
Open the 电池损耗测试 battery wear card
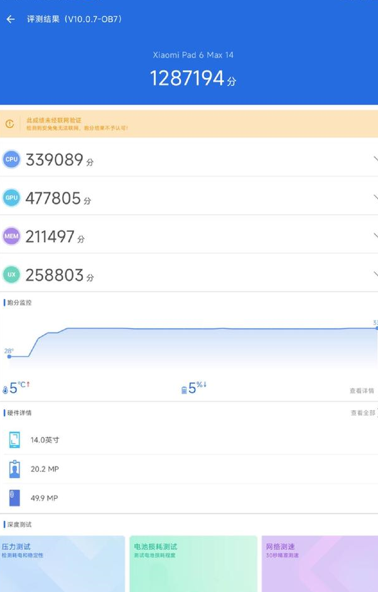coord(193,563)
